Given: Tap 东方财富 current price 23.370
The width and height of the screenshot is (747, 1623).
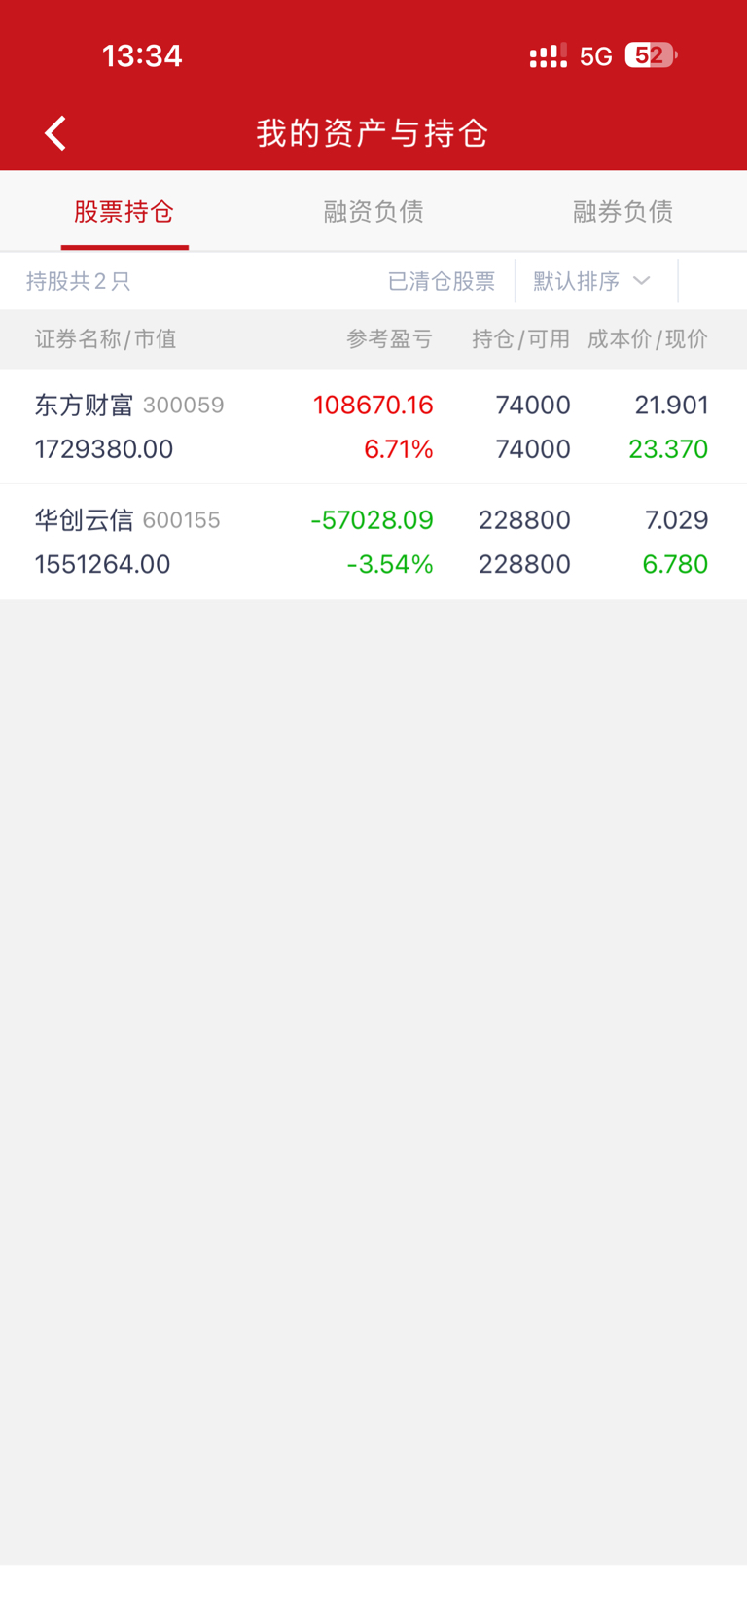Looking at the screenshot, I should (668, 449).
